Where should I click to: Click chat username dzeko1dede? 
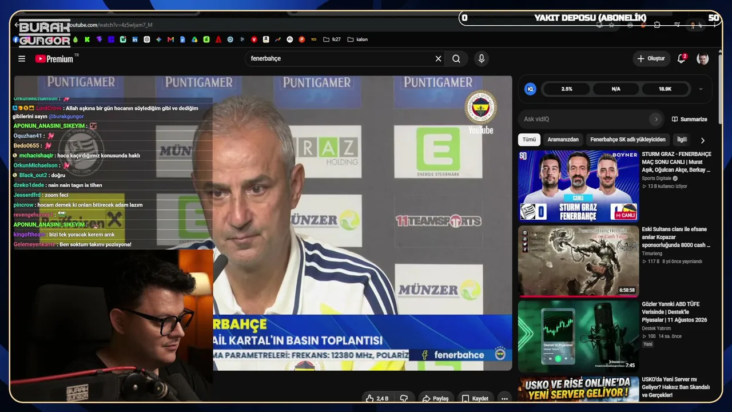click(29, 185)
